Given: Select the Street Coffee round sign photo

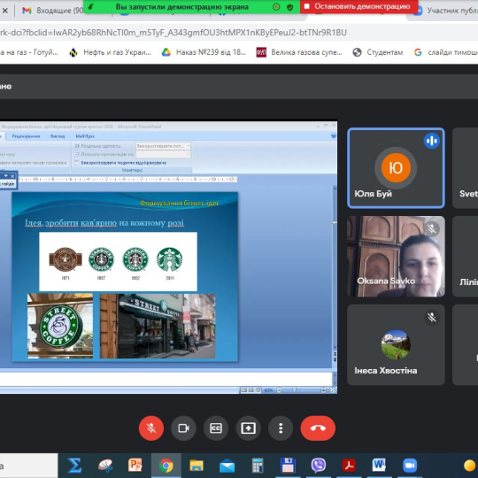Looking at the screenshot, I should click(60, 326).
